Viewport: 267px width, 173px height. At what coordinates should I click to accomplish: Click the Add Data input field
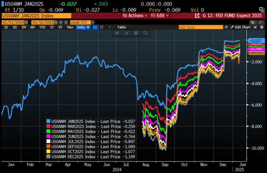click(201, 27)
